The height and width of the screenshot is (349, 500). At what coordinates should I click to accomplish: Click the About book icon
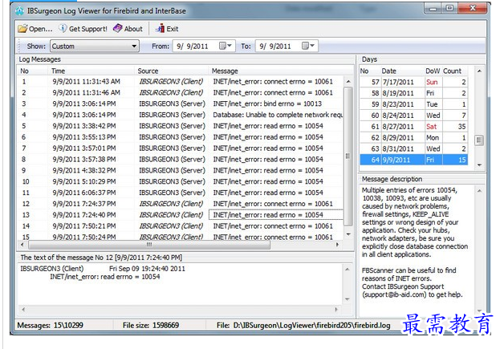coord(118,28)
